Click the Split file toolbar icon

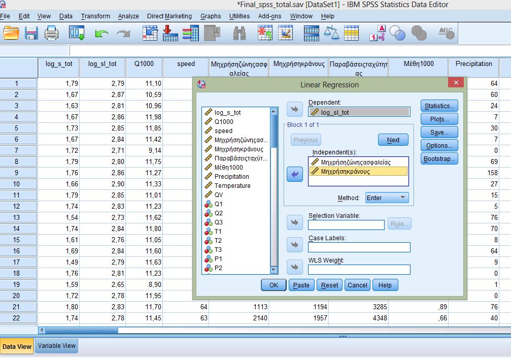tap(311, 33)
